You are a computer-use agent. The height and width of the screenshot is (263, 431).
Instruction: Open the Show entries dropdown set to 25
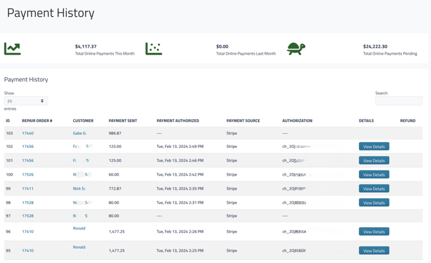click(26, 101)
